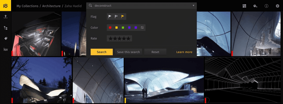Choose the no-color crossed box filter
283x104 pixels.
click(142, 28)
